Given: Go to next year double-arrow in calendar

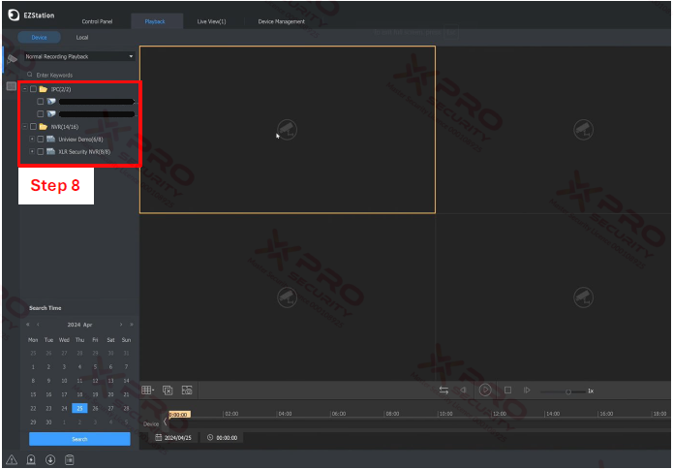Looking at the screenshot, I should tap(132, 325).
